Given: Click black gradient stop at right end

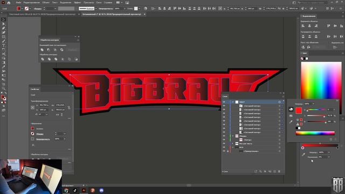Looking at the screenshot, I should click(337, 148).
